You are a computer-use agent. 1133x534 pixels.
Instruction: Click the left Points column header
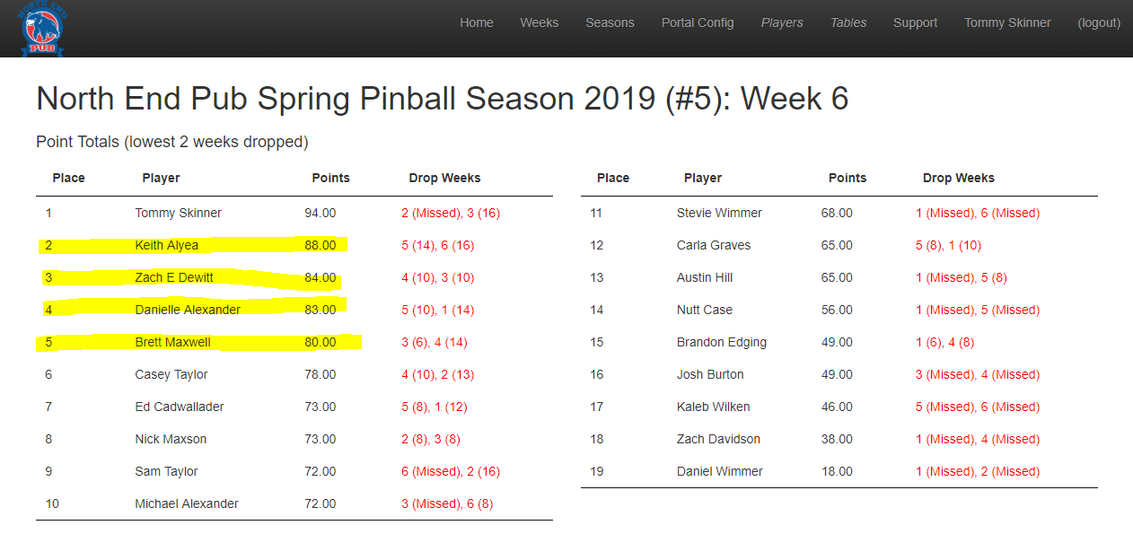tap(330, 178)
